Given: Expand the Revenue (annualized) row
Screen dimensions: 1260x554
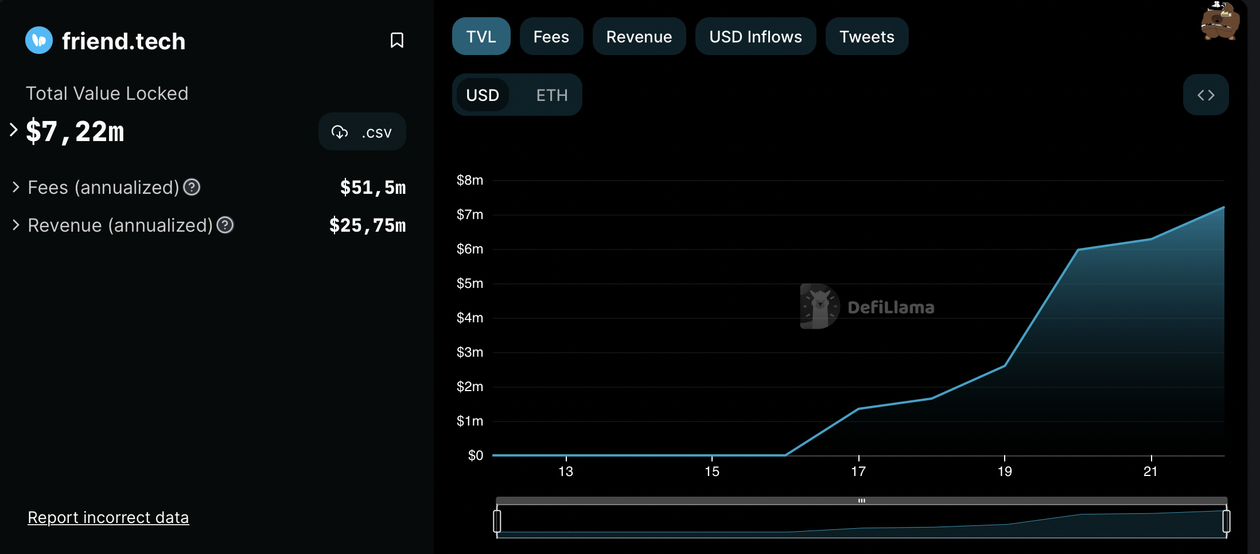Looking at the screenshot, I should pos(16,225).
